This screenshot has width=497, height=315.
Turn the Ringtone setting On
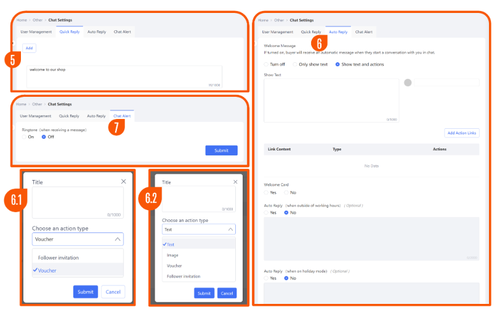point(24,137)
